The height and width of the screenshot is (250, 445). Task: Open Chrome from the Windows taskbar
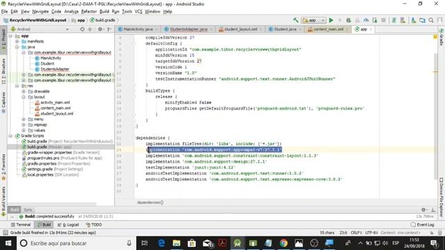(x=283, y=243)
